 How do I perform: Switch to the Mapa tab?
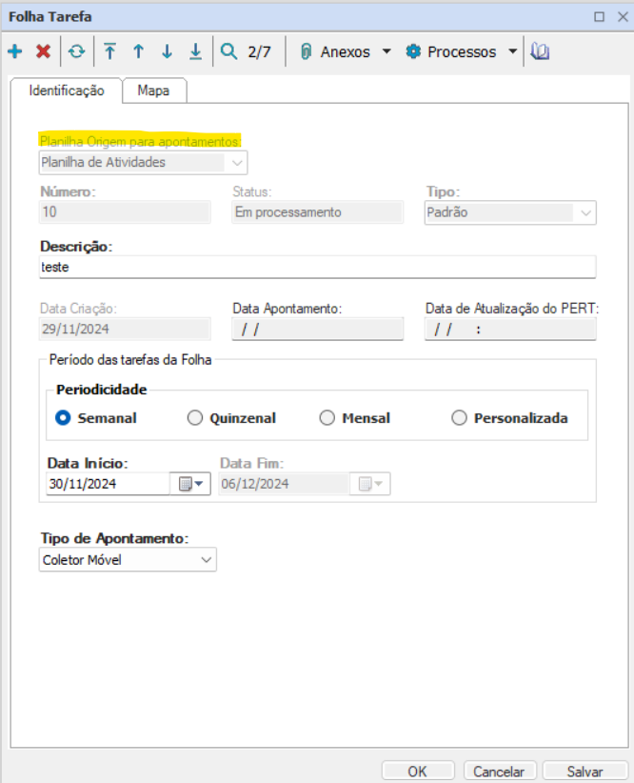click(x=154, y=90)
